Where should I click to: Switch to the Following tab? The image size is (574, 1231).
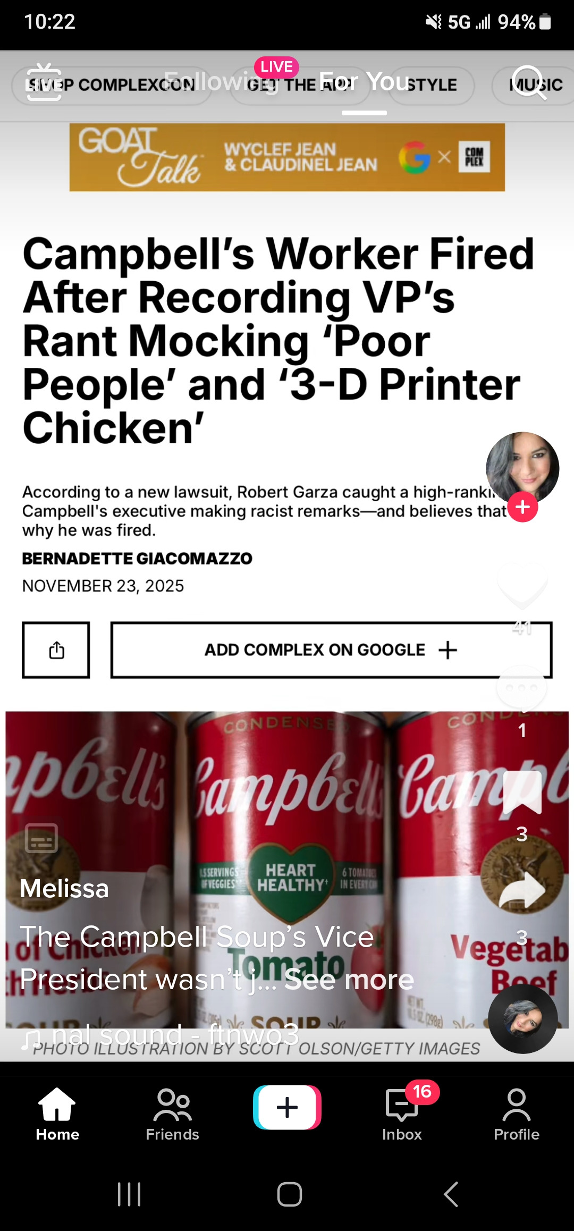[221, 82]
